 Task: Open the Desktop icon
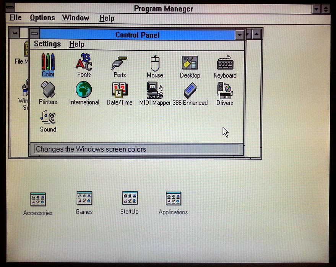[x=190, y=63]
